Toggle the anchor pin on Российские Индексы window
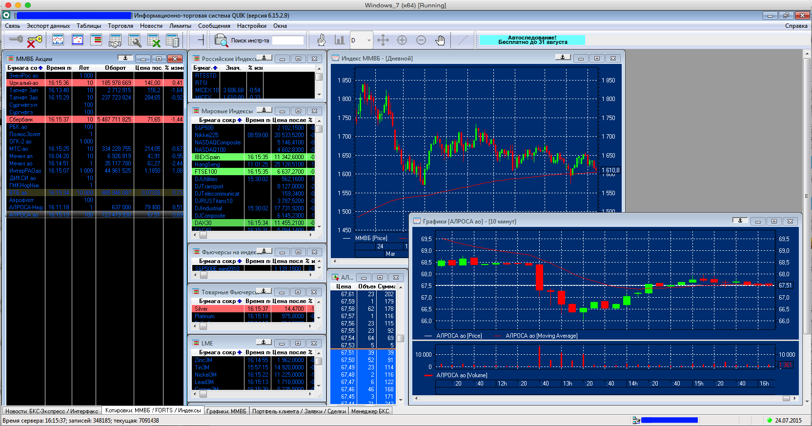 point(264,58)
